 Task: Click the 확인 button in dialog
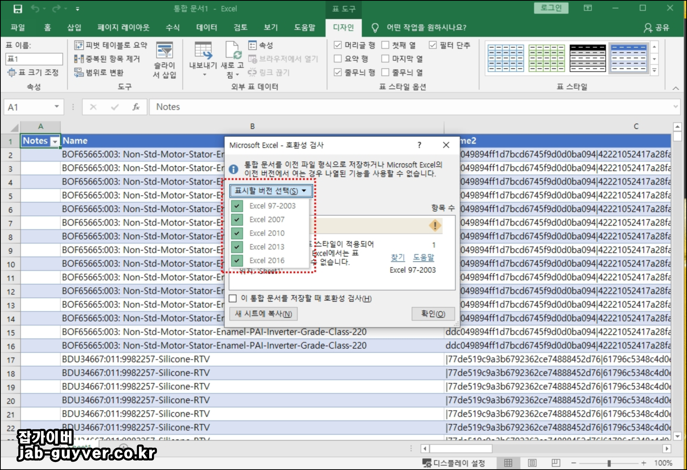click(433, 314)
